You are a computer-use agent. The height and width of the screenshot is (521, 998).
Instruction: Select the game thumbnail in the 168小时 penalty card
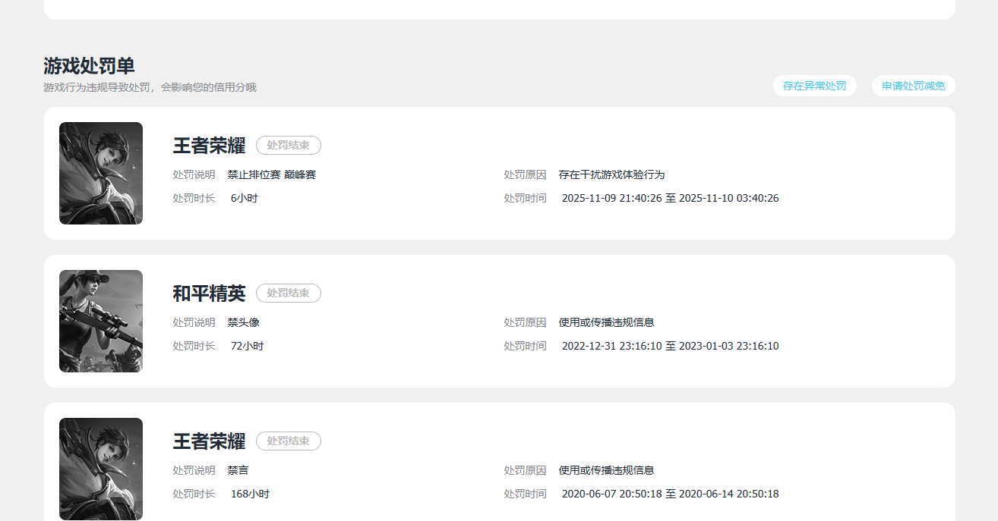click(x=101, y=469)
